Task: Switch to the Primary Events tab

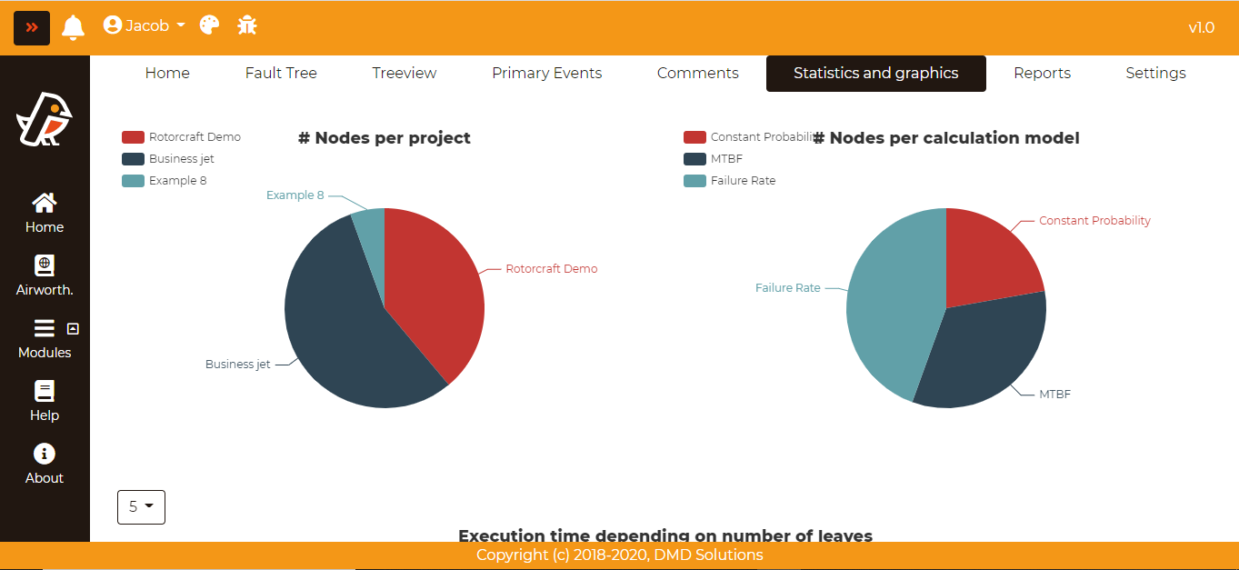Action: [546, 74]
